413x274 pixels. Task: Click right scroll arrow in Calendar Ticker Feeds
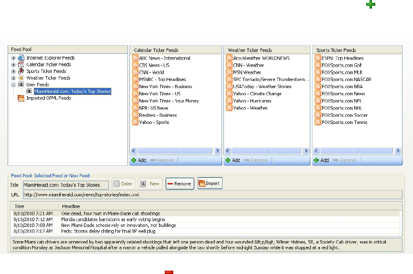[x=217, y=151]
